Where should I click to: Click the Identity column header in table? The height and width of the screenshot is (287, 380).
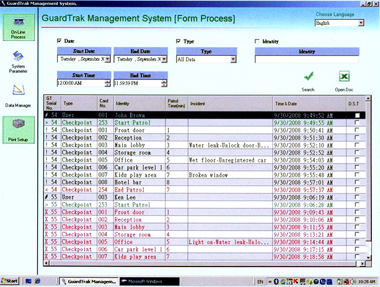139,104
